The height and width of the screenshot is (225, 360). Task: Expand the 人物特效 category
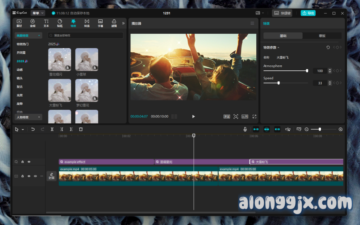28,117
